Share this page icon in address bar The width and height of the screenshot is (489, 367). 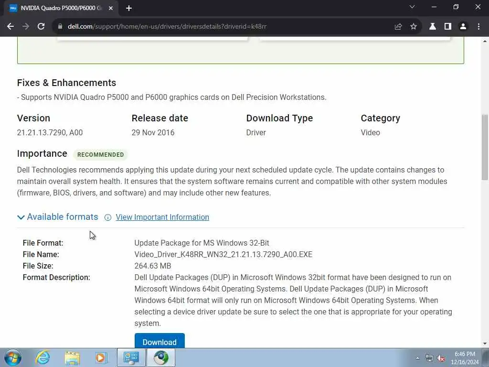[398, 27]
